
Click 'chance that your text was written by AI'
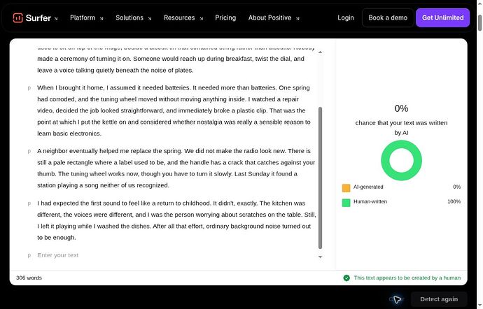tap(401, 128)
